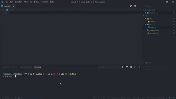The image size is (176, 99).
Task: Close the terminal panel
Action: [139, 67]
